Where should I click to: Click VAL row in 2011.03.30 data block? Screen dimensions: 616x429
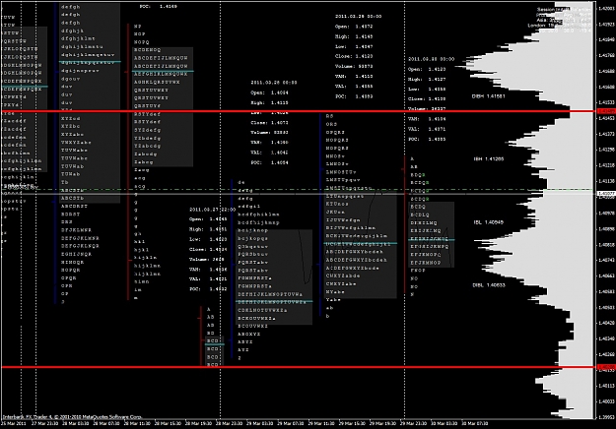pyautogui.click(x=427, y=129)
